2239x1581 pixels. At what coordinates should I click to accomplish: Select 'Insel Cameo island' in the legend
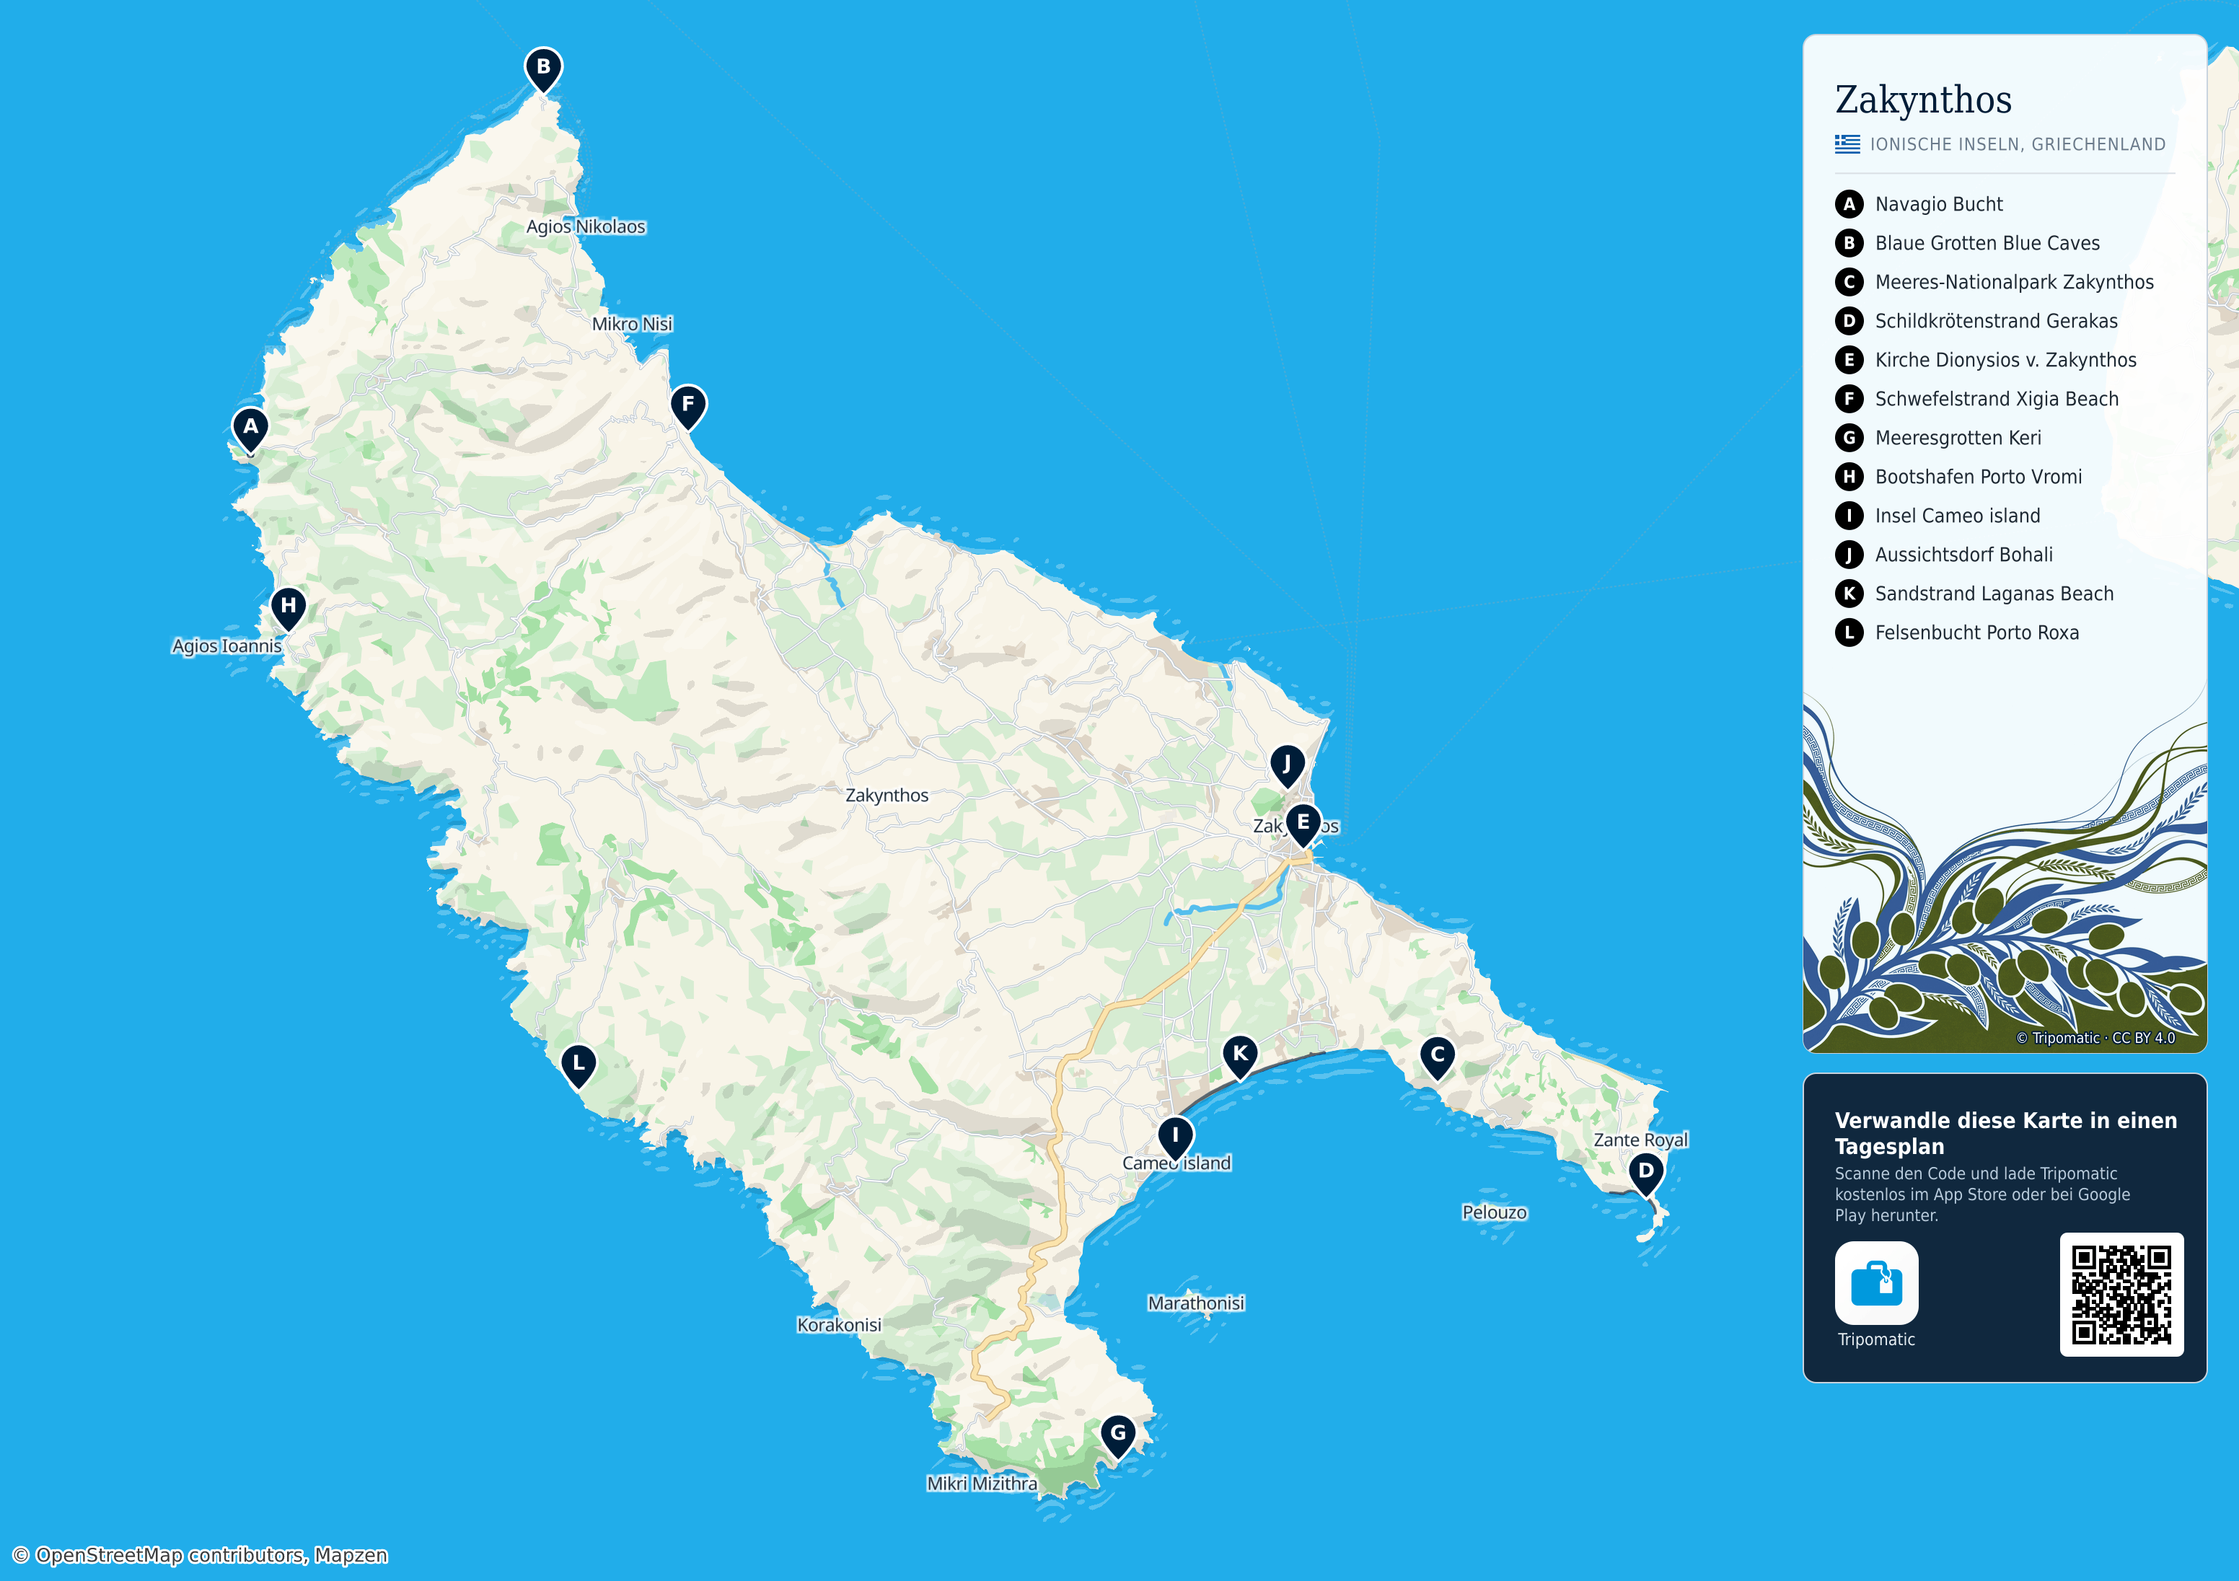1957,516
